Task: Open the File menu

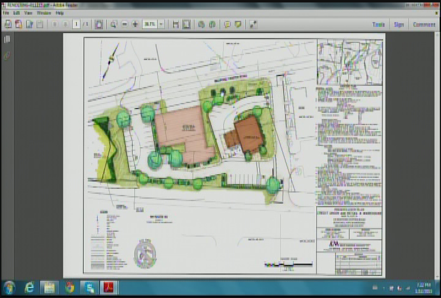Action: click(6, 13)
